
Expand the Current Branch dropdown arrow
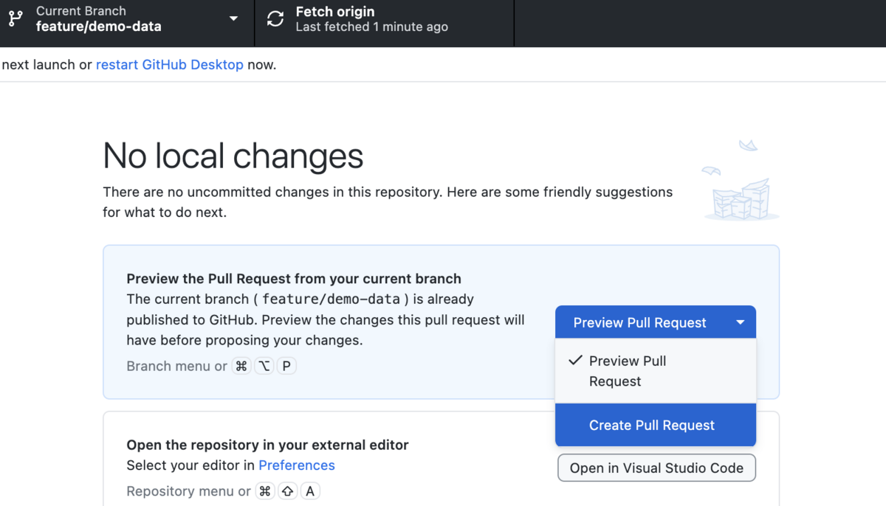[x=233, y=19]
